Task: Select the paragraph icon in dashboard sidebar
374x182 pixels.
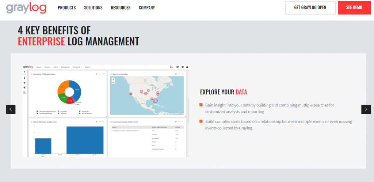Action: (x=24, y=88)
